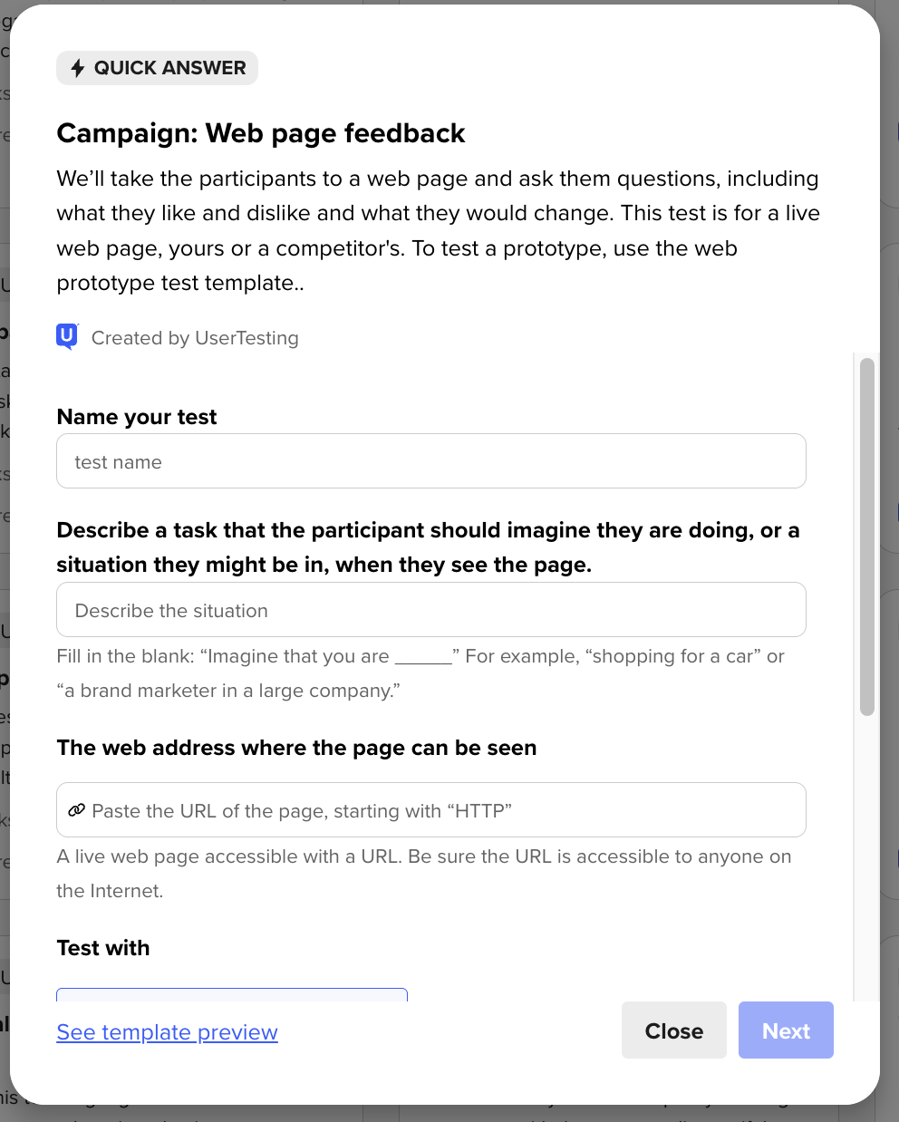The height and width of the screenshot is (1122, 899).
Task: Click the Campaign: Web page feedback heading
Action: 261,133
